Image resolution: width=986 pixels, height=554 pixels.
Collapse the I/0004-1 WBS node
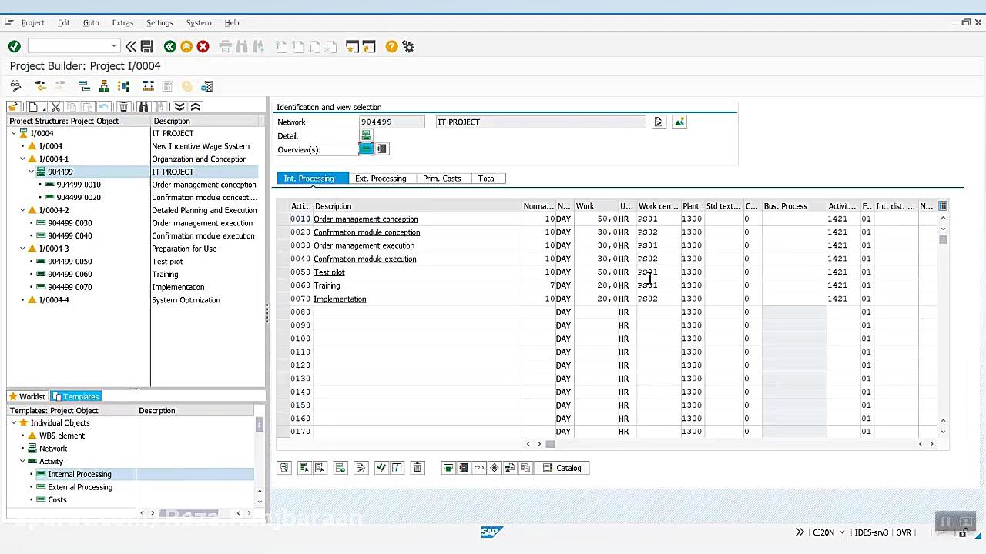23,159
